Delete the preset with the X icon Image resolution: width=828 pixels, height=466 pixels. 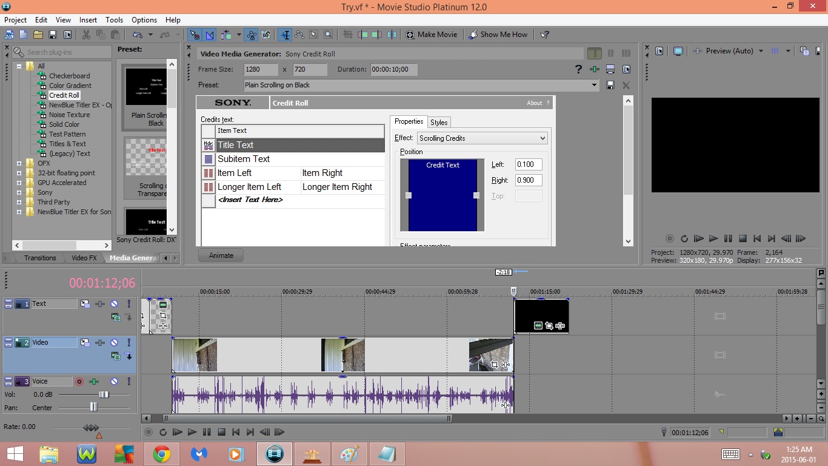[x=626, y=85]
